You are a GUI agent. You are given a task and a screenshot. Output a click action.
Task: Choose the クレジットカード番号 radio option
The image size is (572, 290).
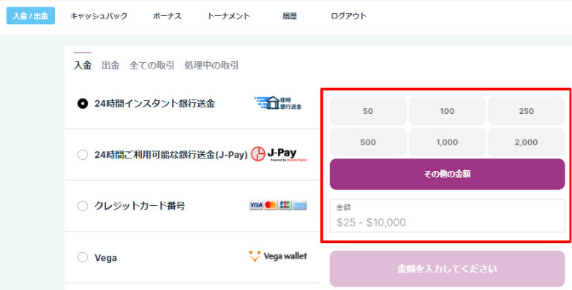pos(83,206)
